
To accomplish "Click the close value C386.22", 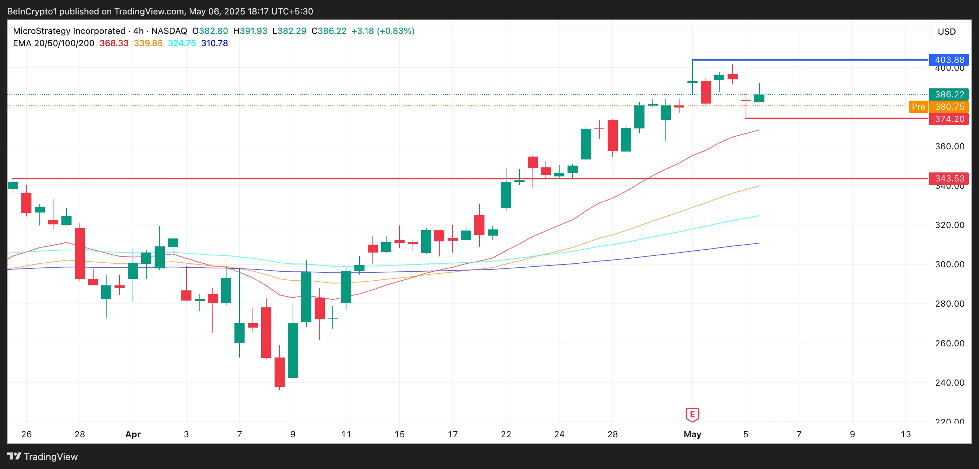I will point(329,31).
